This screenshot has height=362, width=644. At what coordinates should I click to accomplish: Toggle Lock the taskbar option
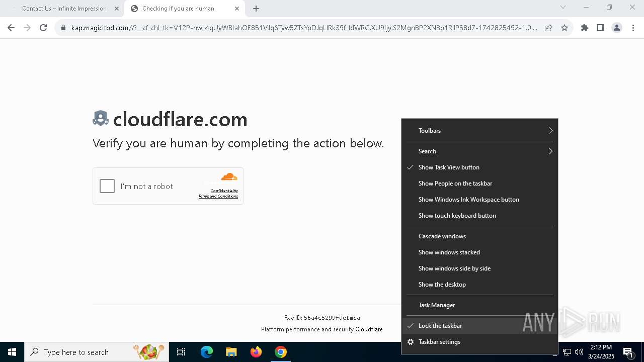point(479,326)
